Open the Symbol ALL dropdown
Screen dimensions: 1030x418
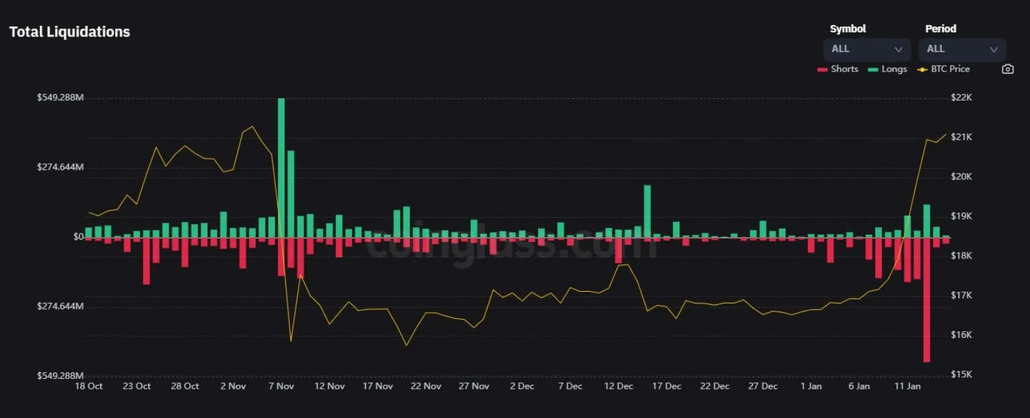(867, 50)
